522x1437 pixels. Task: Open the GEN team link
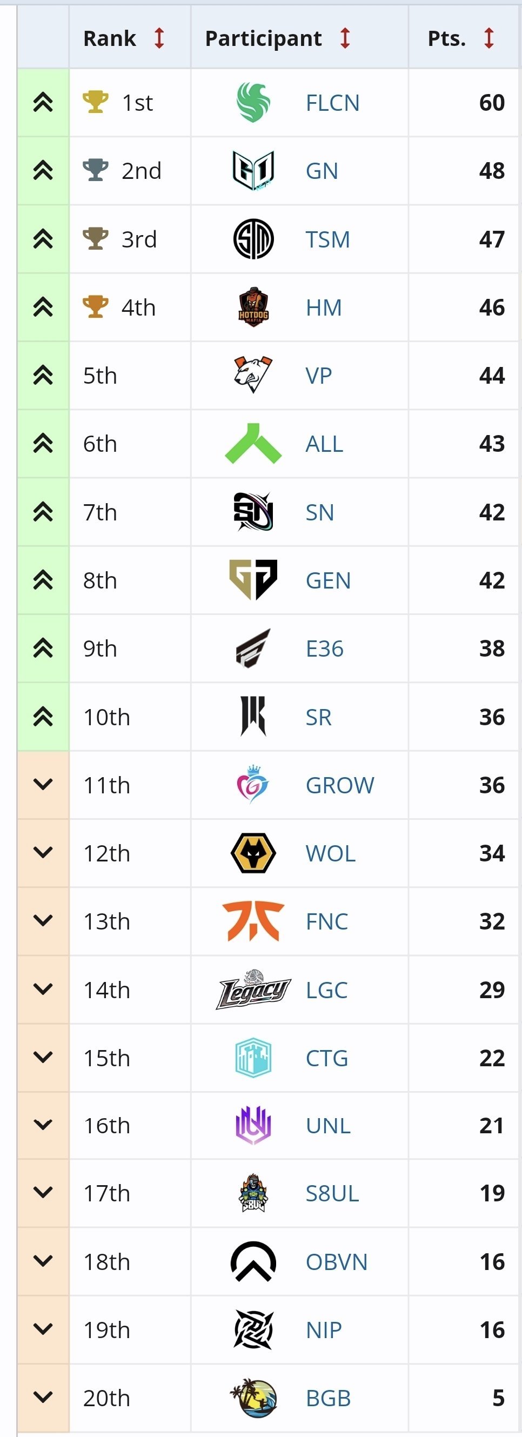coord(328,580)
